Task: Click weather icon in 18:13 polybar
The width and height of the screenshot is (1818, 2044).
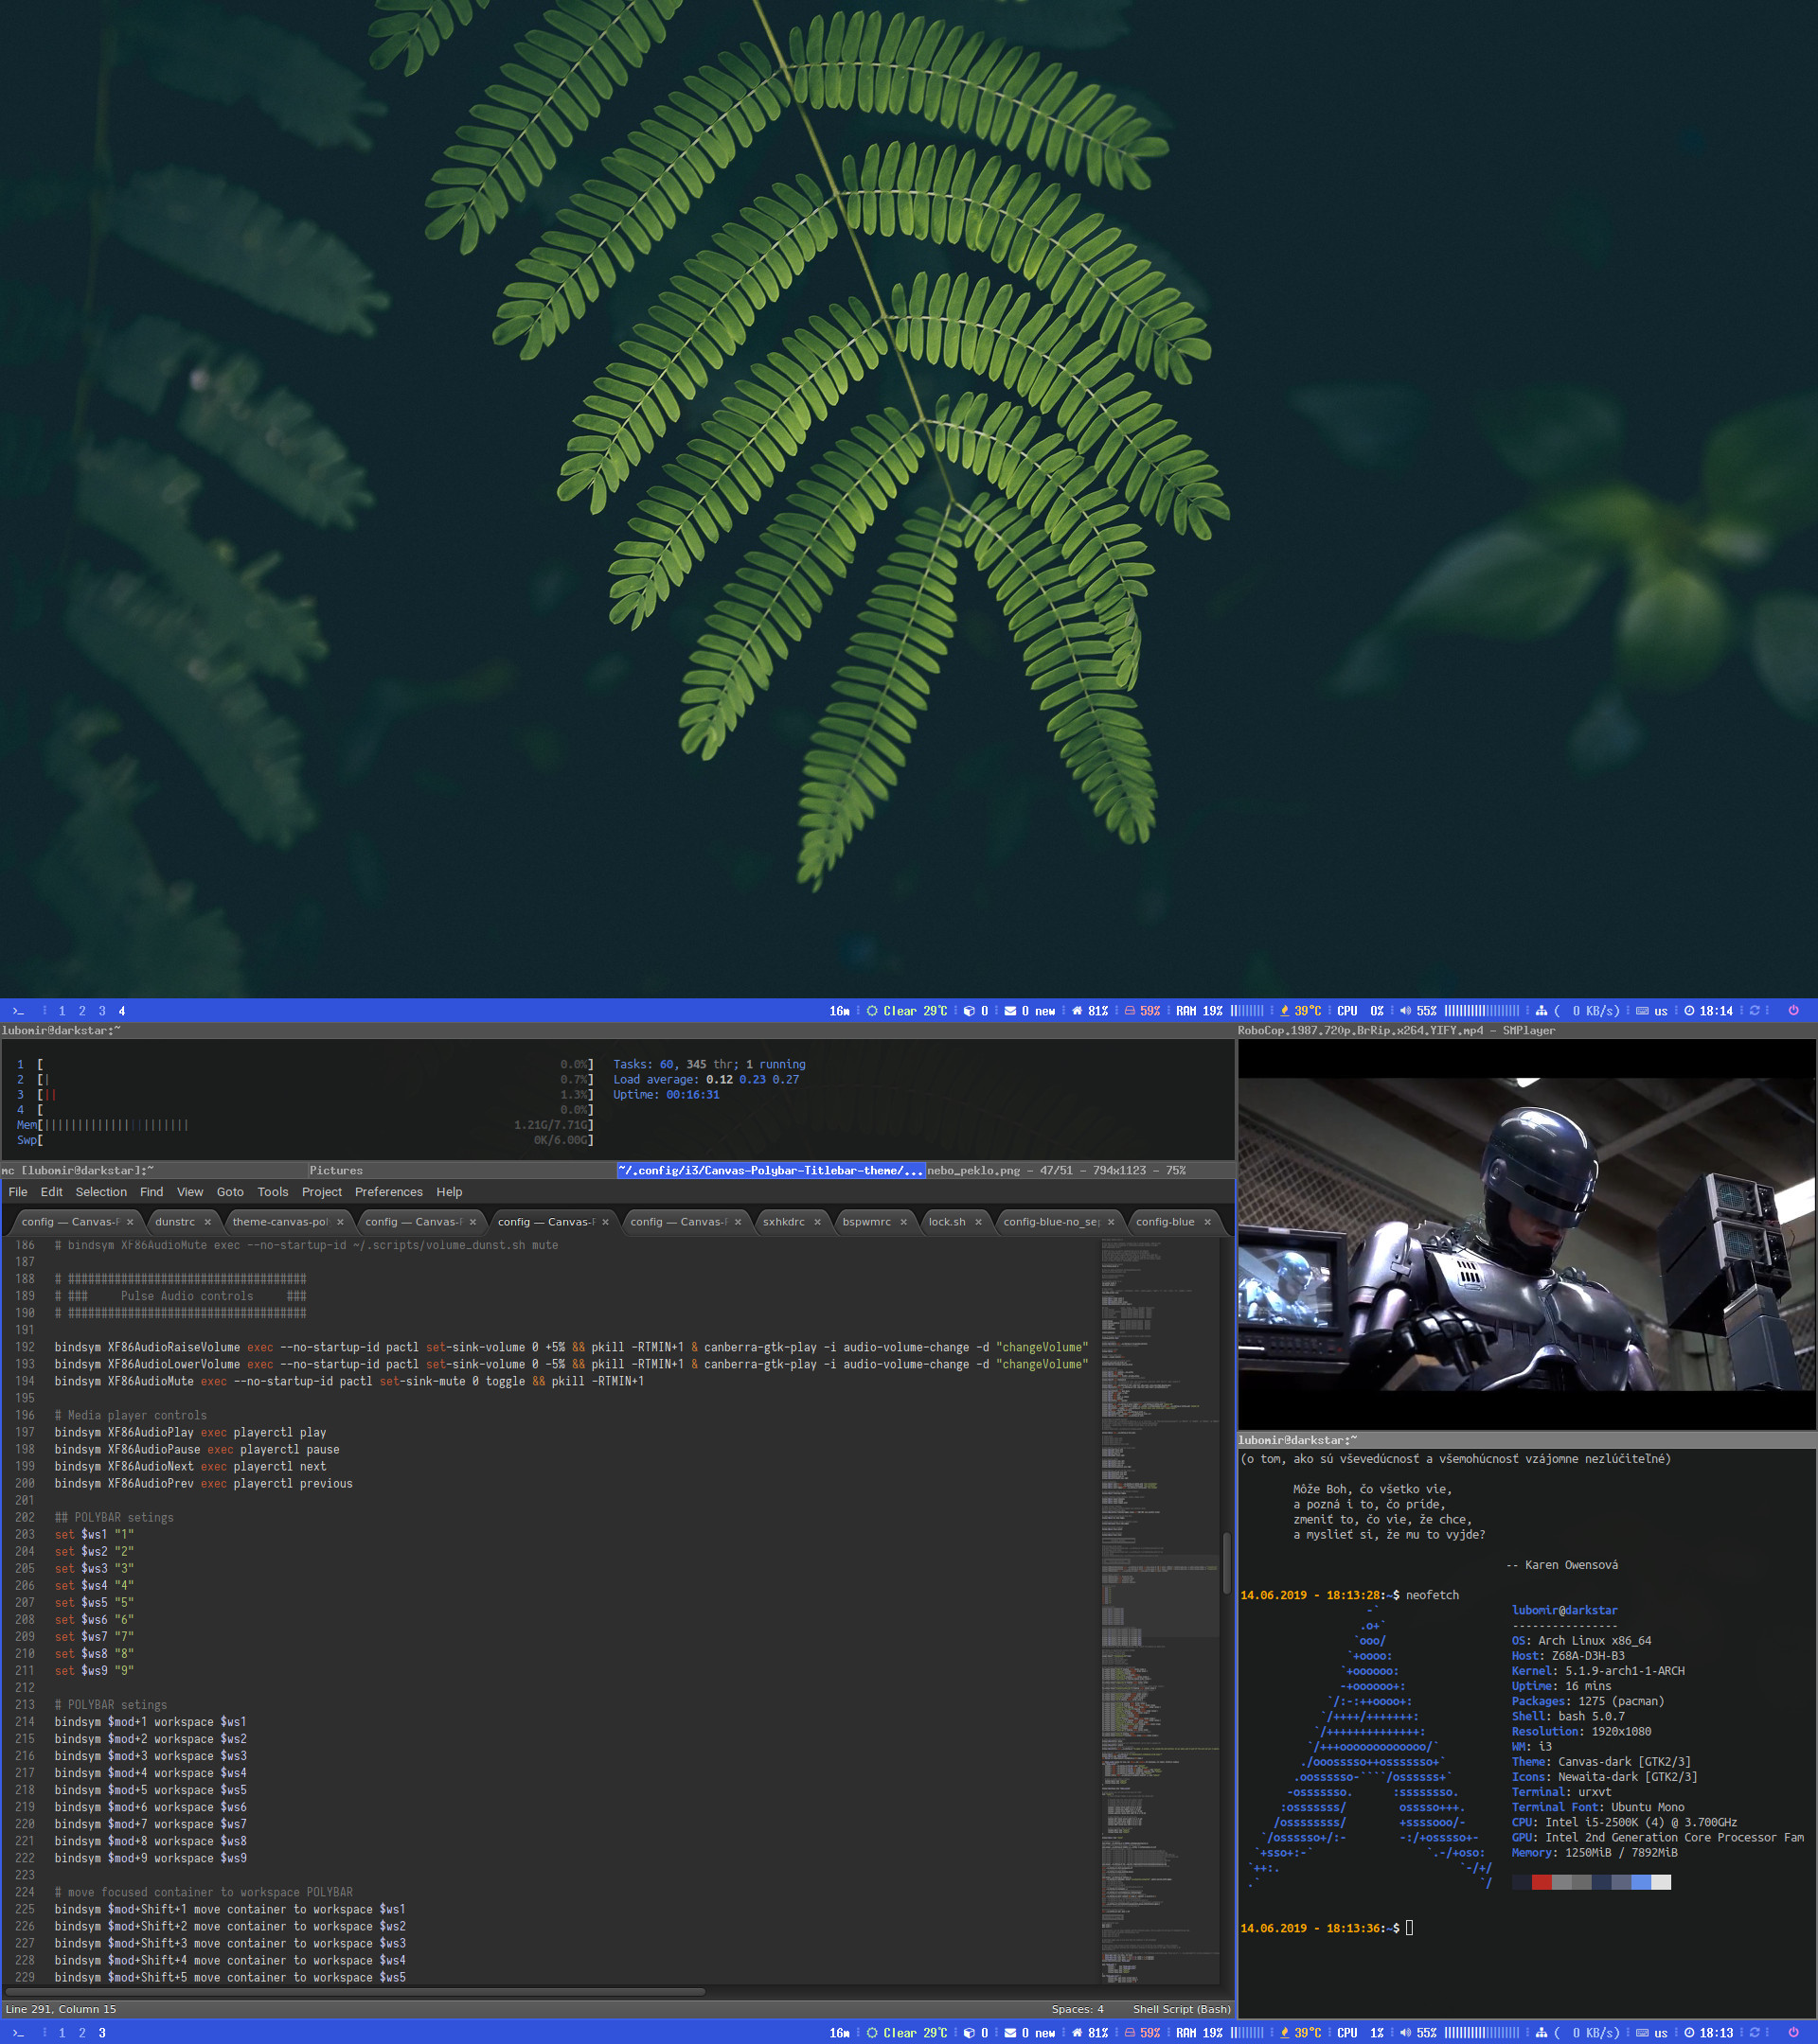Action: (x=872, y=2033)
